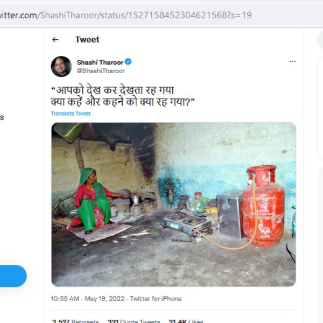
Task: View the 3,527 Retweets list
Action: tap(75, 321)
